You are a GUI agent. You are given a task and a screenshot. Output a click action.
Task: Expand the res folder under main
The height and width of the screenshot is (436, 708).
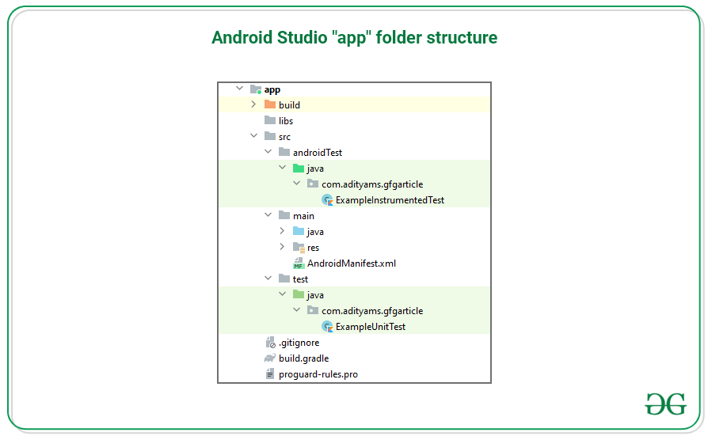click(x=282, y=247)
